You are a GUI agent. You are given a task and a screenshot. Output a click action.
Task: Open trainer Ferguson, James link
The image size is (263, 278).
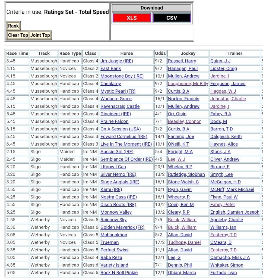pos(228,84)
